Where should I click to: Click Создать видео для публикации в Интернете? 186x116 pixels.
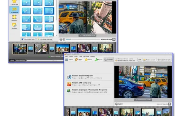click(89, 91)
